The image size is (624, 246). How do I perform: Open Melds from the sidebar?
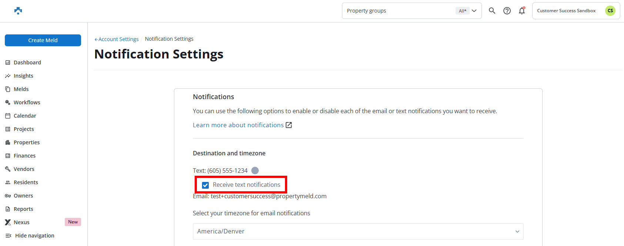21,89
